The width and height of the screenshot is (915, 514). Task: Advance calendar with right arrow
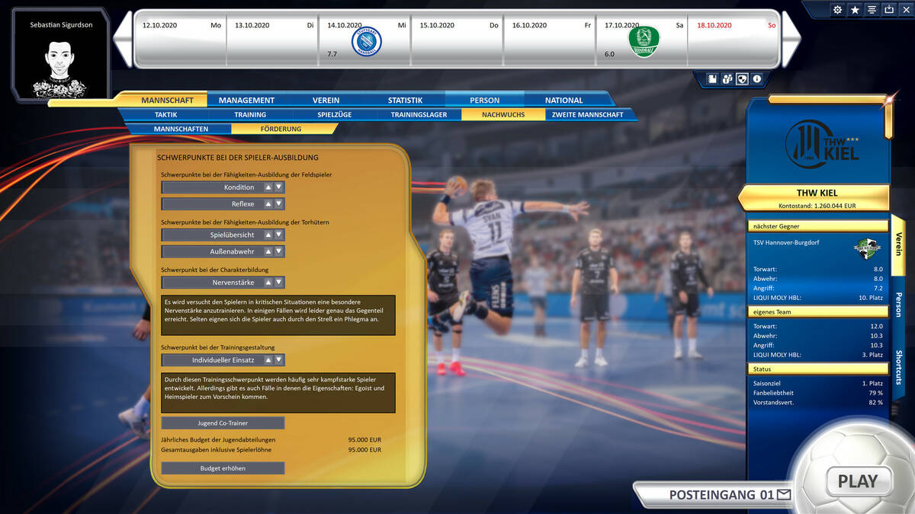coord(791,38)
